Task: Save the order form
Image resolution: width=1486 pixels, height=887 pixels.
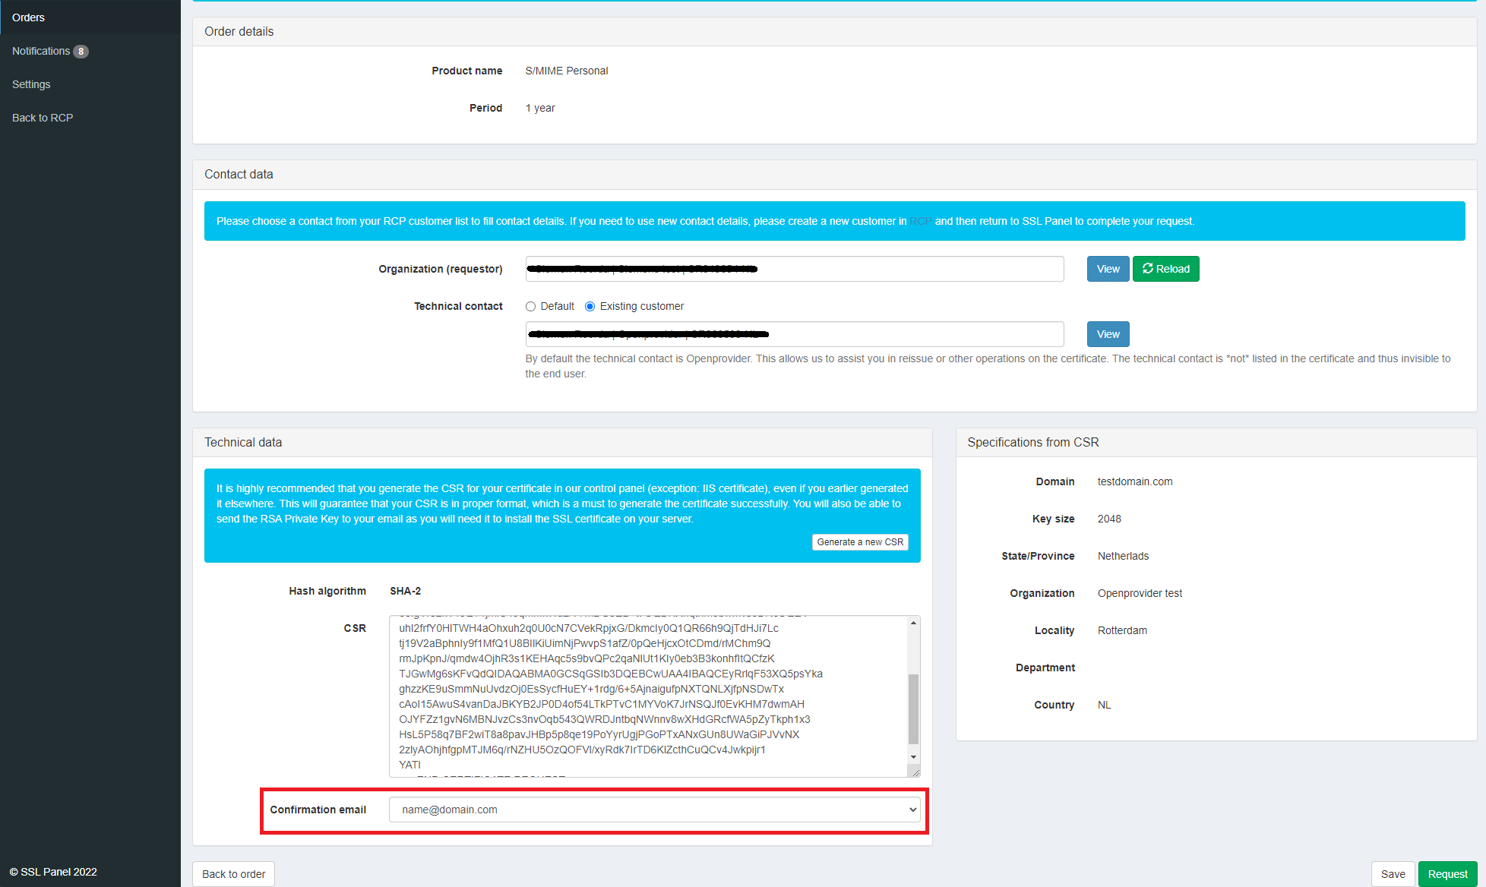Action: click(1393, 874)
